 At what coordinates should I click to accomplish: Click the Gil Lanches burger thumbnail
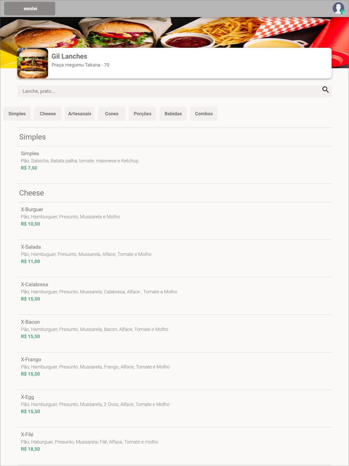click(33, 63)
